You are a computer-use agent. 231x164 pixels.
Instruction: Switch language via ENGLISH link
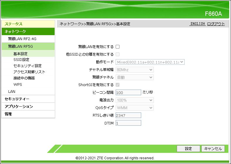[198, 24]
